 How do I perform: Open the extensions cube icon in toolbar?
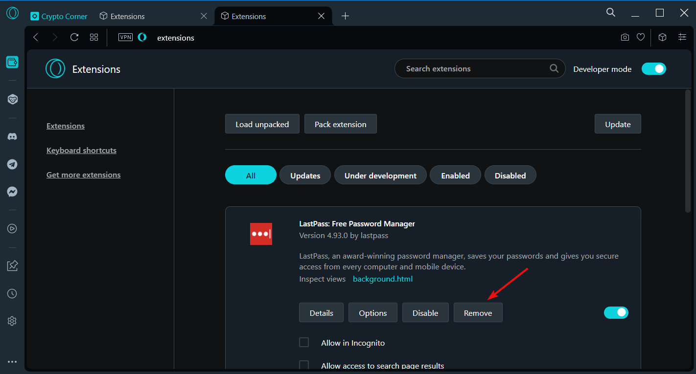pos(662,37)
